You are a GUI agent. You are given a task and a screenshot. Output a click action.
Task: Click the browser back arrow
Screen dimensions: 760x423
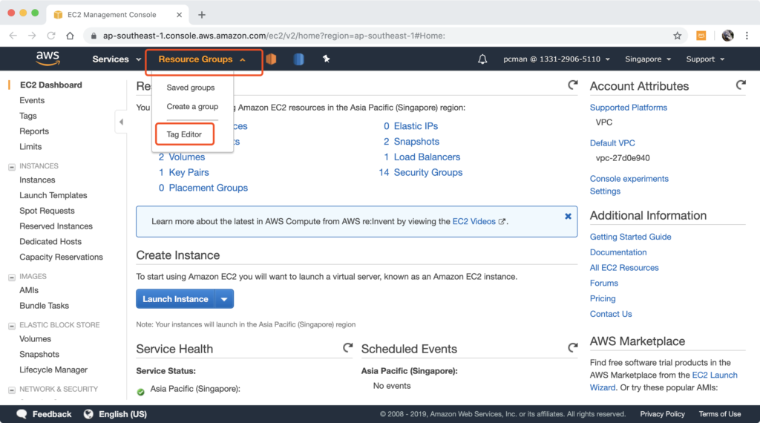[x=13, y=36]
